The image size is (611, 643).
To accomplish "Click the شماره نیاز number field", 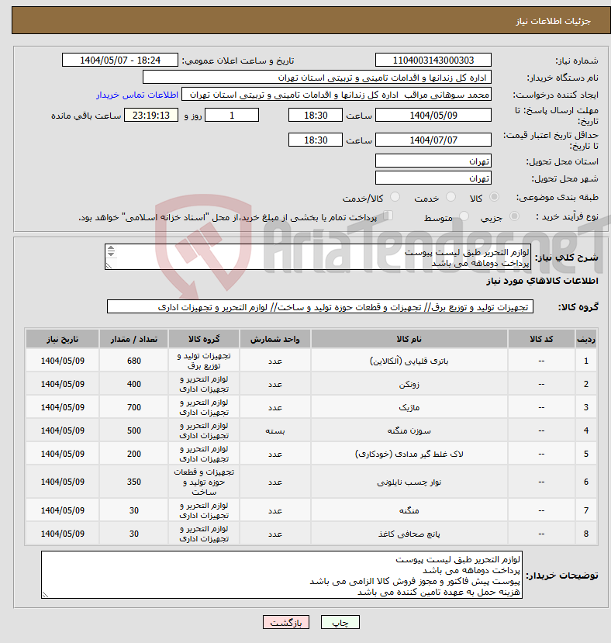I will tap(433, 60).
